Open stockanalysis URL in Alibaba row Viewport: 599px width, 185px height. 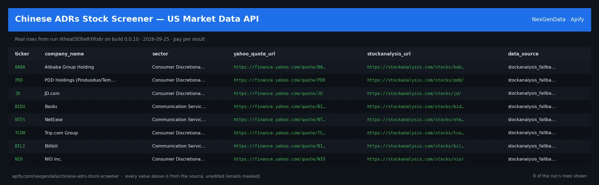tap(415, 67)
